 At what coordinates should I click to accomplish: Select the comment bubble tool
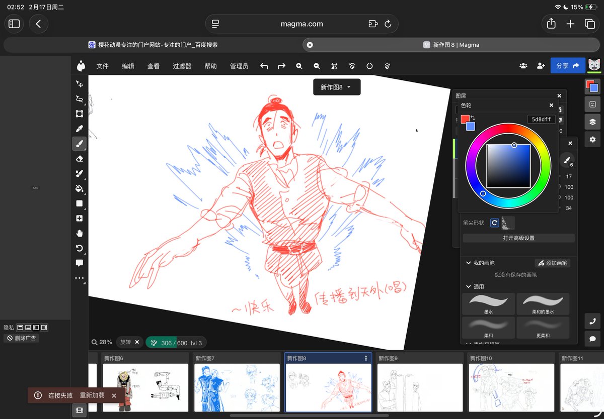(79, 263)
